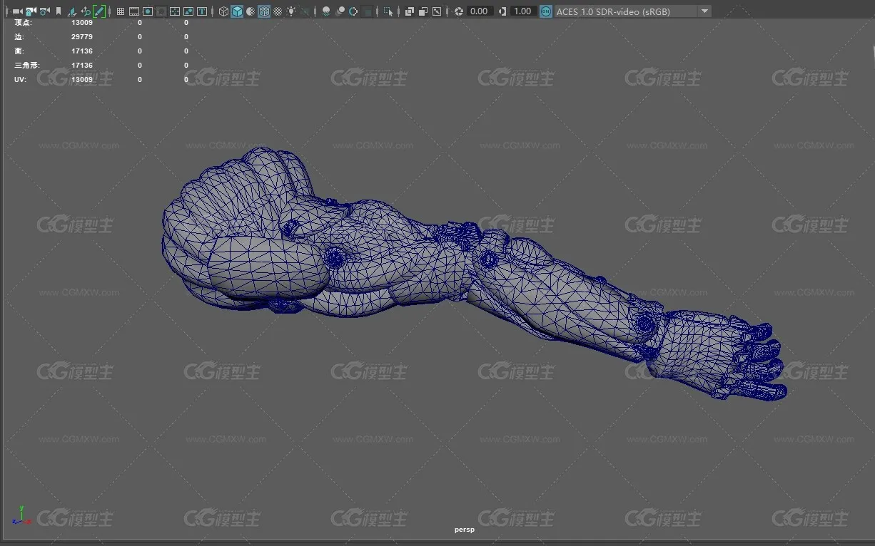Viewport: 875px width, 546px height.
Task: Toggle the Film Gate icon
Action: [x=134, y=11]
